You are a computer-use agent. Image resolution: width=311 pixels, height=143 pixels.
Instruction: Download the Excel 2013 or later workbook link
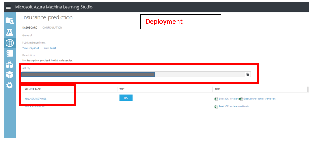[x=233, y=107]
